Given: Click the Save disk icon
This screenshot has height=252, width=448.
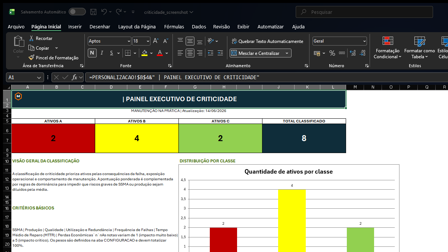Looking at the screenshot, I should (x=93, y=12).
